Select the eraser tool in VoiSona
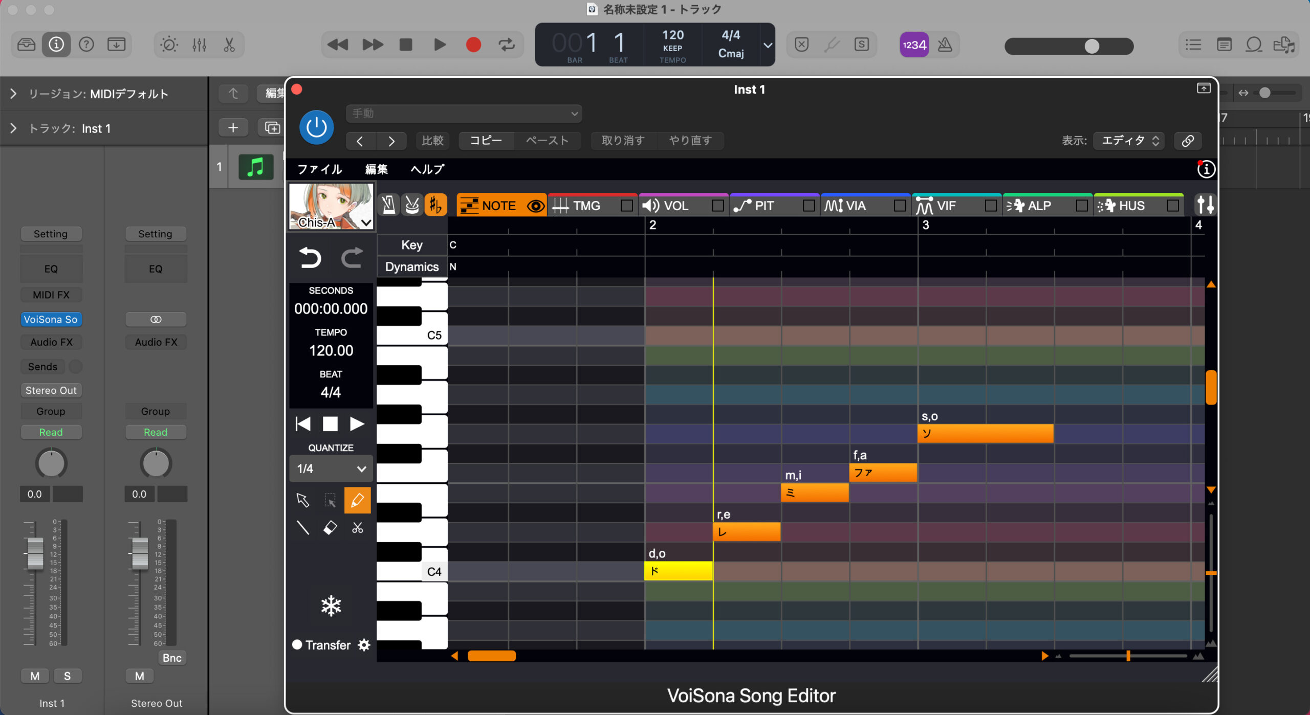The height and width of the screenshot is (715, 1310). coord(330,528)
